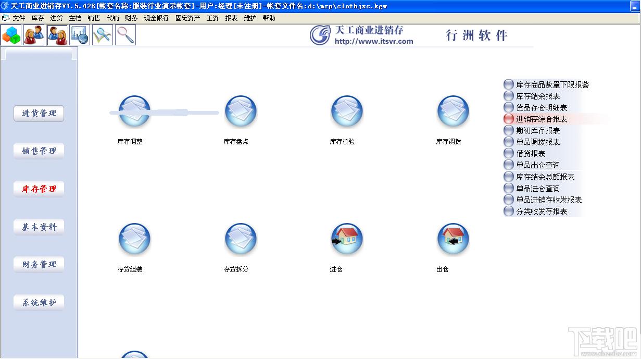The height and width of the screenshot is (359, 641).
Task: Open the 财务 menu
Action: click(131, 18)
